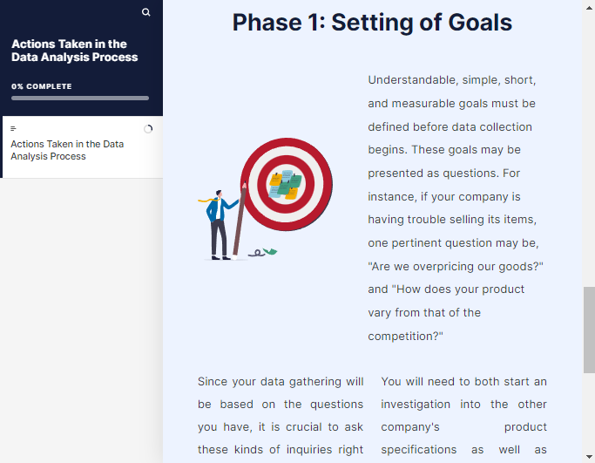This screenshot has width=595, height=463.
Task: Select the giant pencil in the illustration
Action: pos(240,220)
